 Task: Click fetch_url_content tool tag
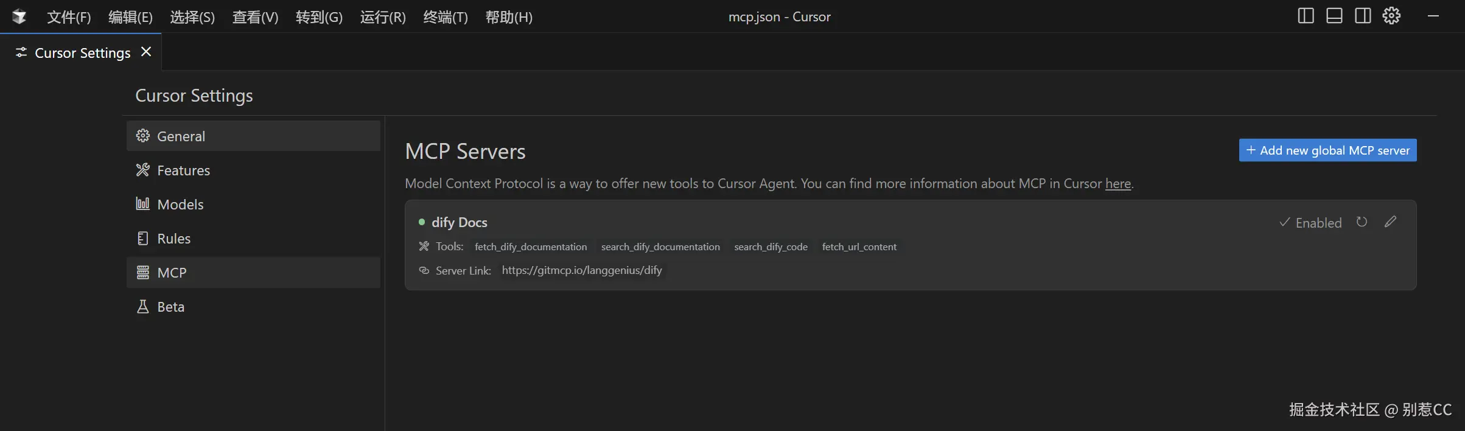[859, 247]
